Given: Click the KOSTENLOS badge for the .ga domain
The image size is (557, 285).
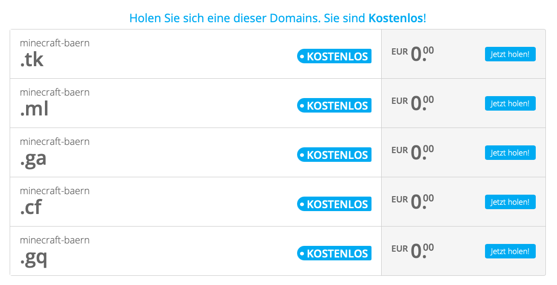Looking at the screenshot, I should [x=334, y=155].
